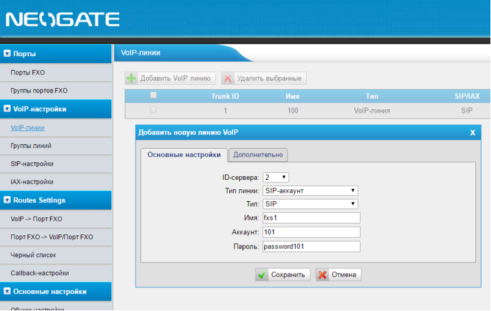The image size is (491, 311).
Task: Click the Имя field containing fxs1
Action: tap(311, 218)
